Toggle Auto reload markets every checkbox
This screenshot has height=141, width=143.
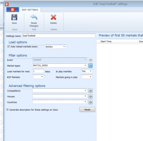[8, 47]
